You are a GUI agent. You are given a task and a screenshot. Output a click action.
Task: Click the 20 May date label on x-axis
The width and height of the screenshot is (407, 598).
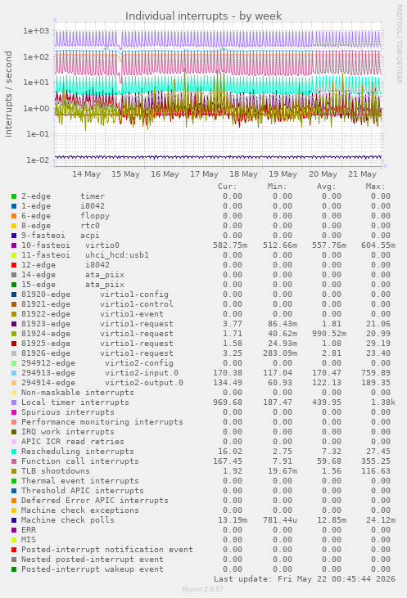[x=323, y=174]
